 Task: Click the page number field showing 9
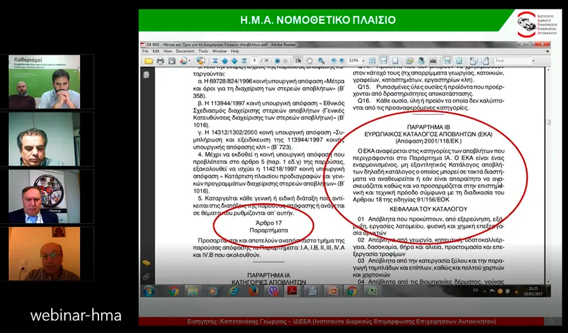tap(255, 61)
